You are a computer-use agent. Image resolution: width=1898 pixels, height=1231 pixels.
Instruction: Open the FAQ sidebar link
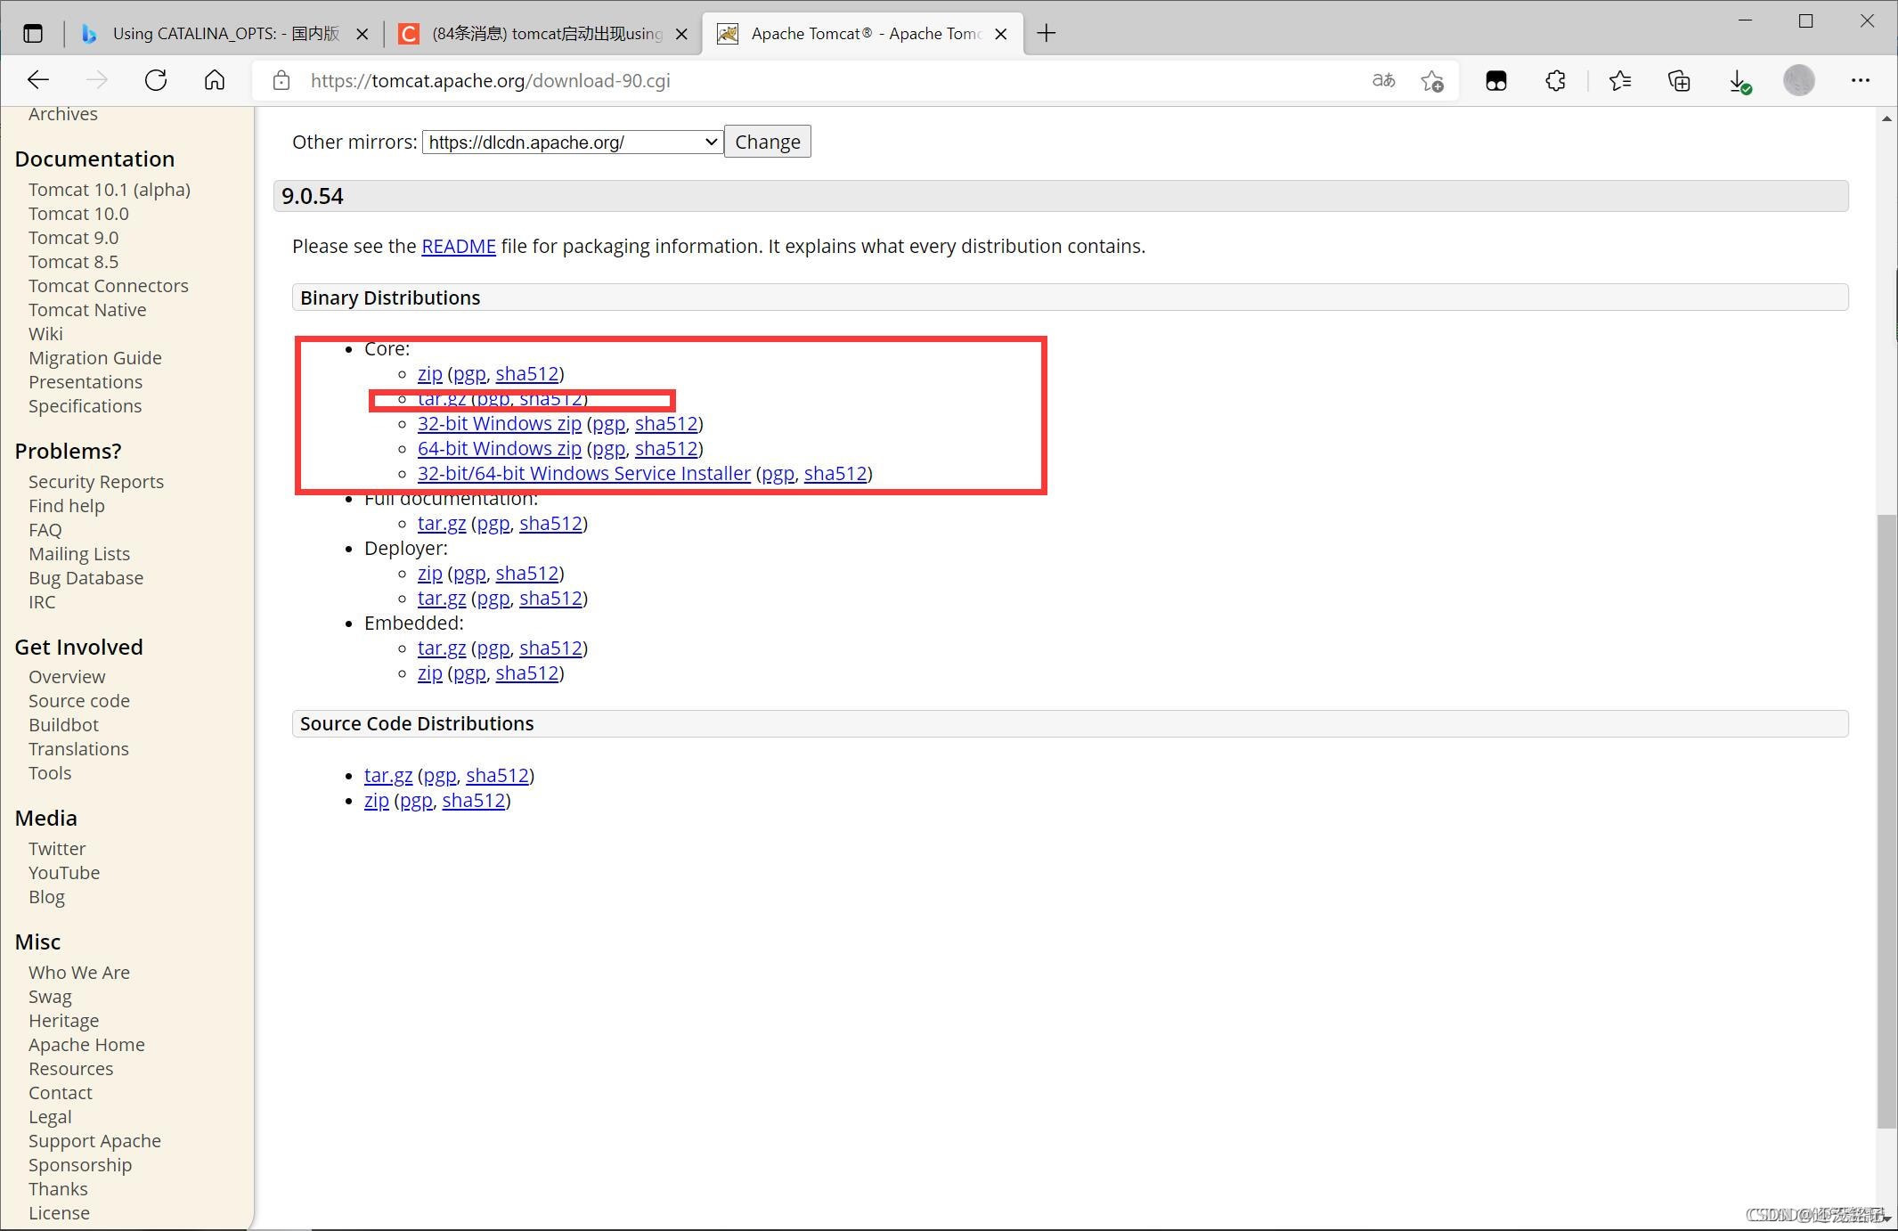(45, 530)
